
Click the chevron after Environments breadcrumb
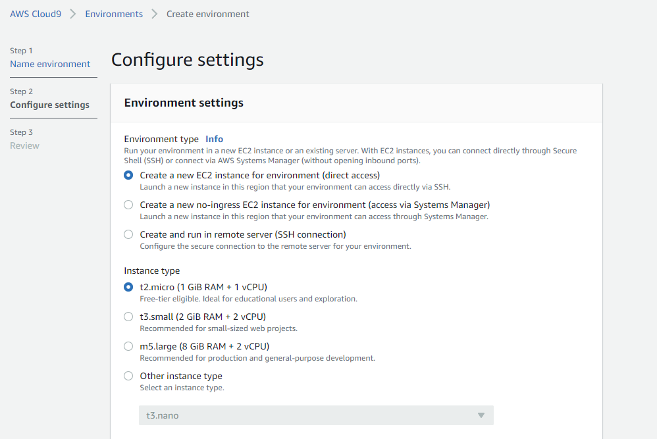point(155,14)
